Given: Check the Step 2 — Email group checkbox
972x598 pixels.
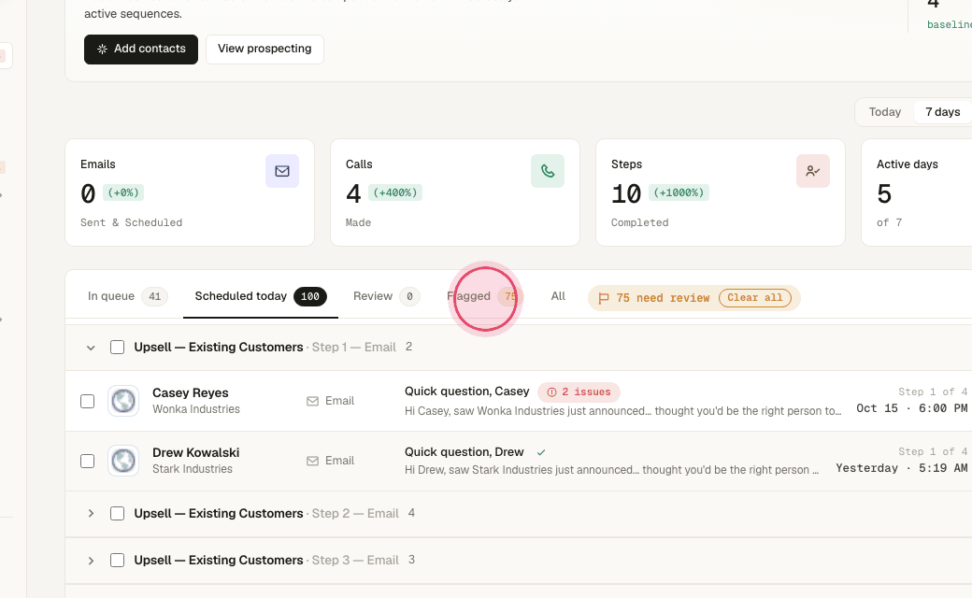Looking at the screenshot, I should (x=117, y=514).
